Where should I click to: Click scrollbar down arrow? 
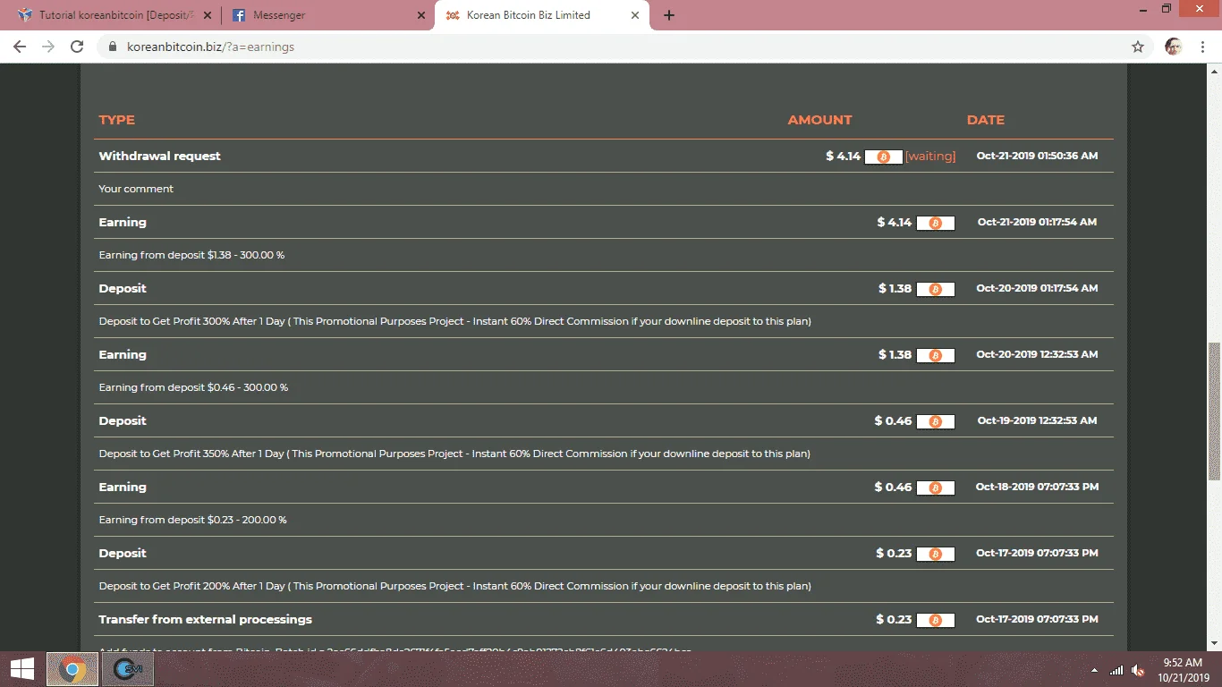tap(1215, 643)
